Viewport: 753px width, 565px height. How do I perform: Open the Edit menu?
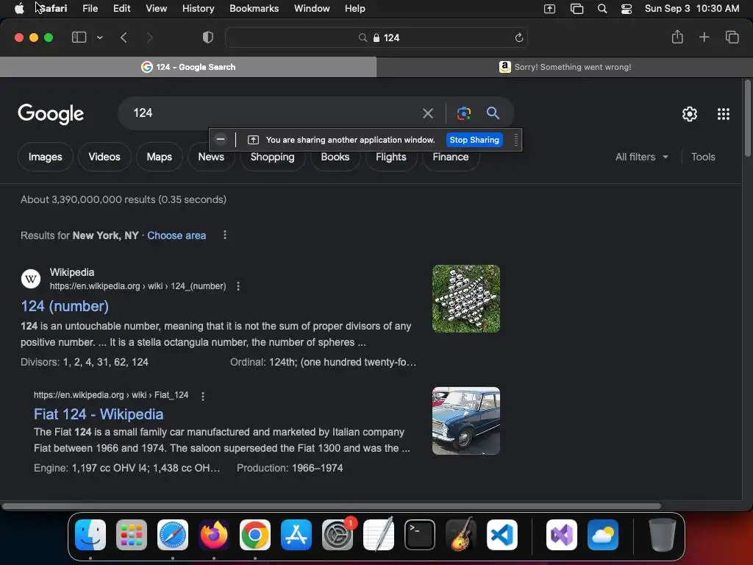point(121,9)
